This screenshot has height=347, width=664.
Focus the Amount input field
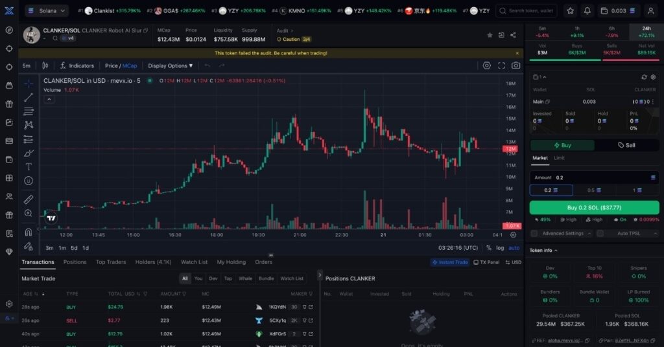(594, 177)
